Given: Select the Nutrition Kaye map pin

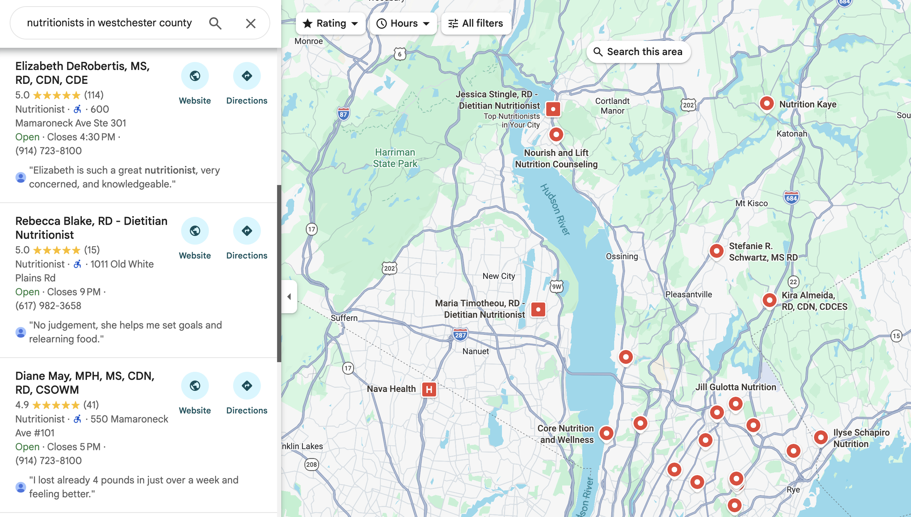Looking at the screenshot, I should [x=767, y=104].
